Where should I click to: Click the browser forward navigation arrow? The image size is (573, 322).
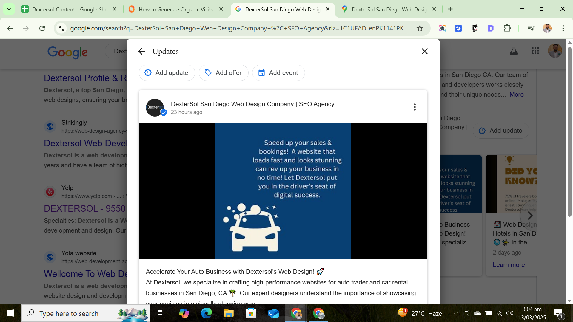[26, 28]
